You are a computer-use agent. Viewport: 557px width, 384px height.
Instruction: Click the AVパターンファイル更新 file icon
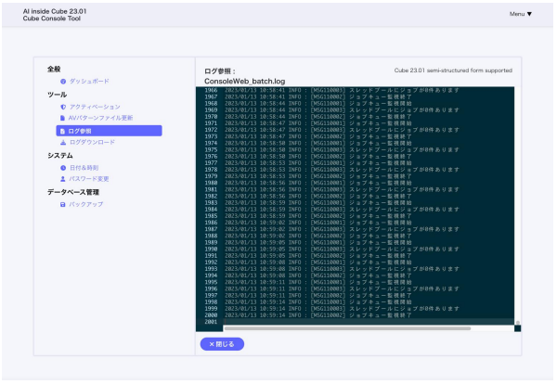pos(63,119)
